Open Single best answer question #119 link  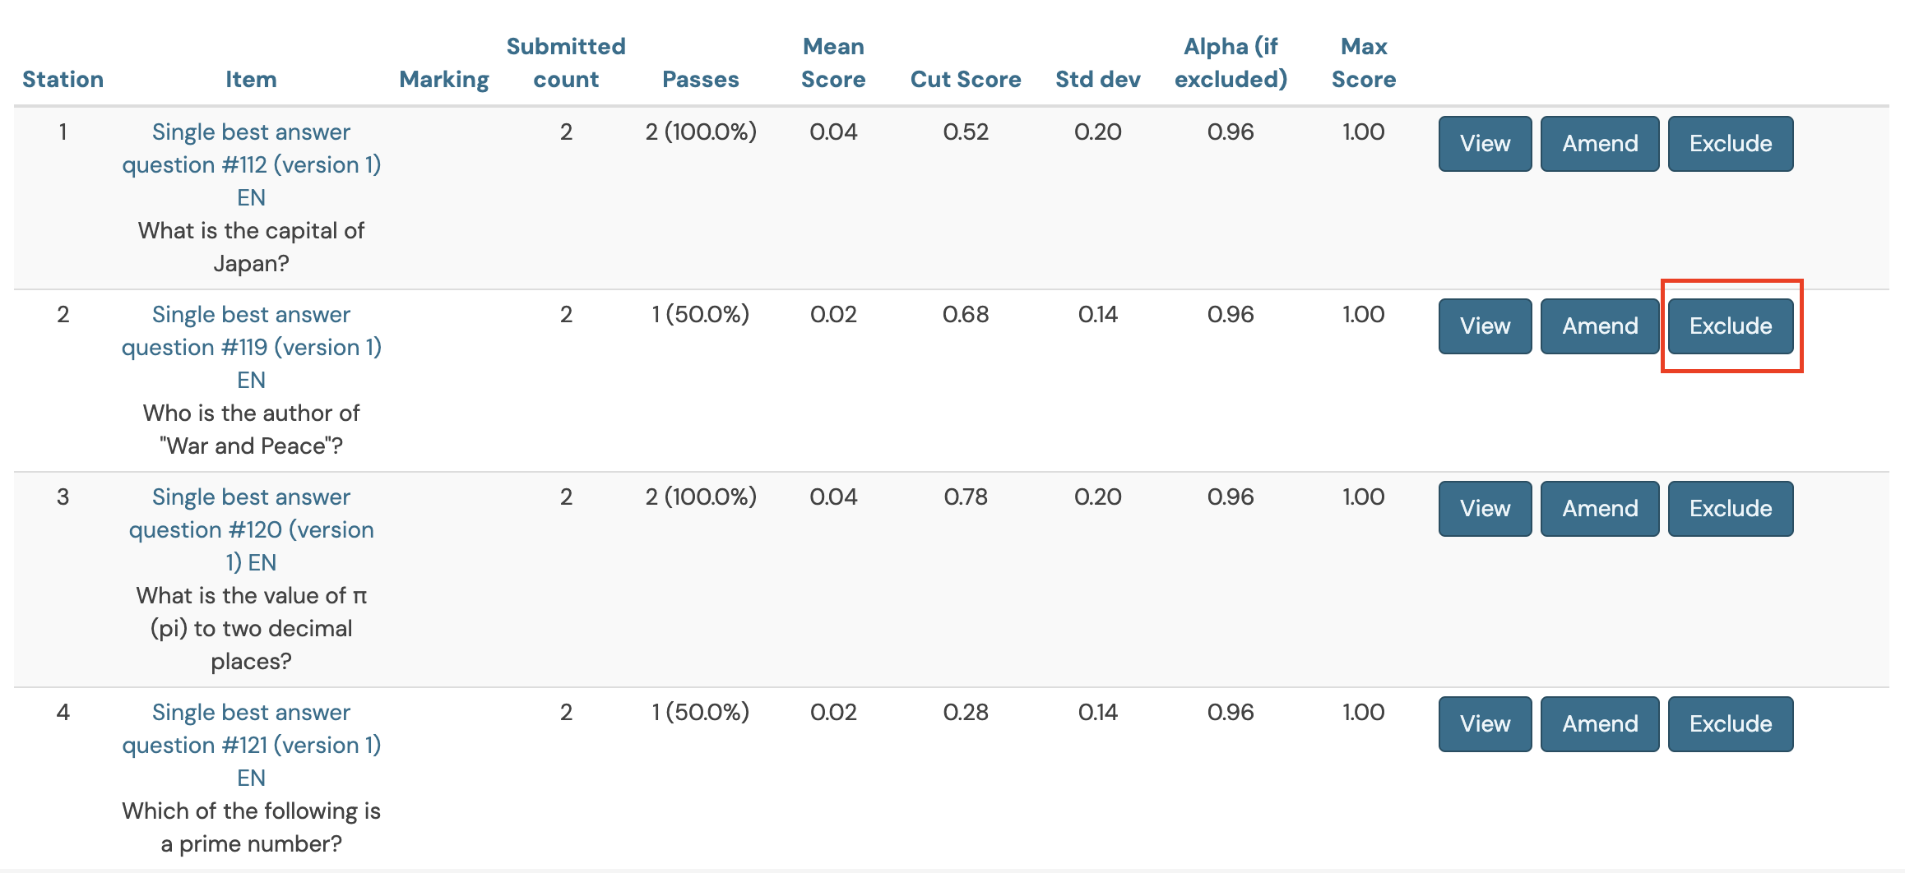click(251, 347)
